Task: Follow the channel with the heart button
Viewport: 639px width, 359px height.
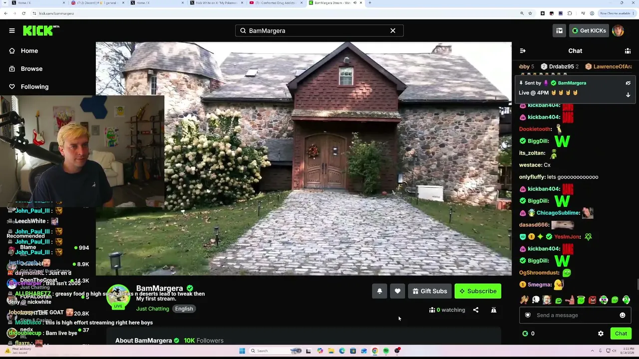Action: click(x=397, y=291)
